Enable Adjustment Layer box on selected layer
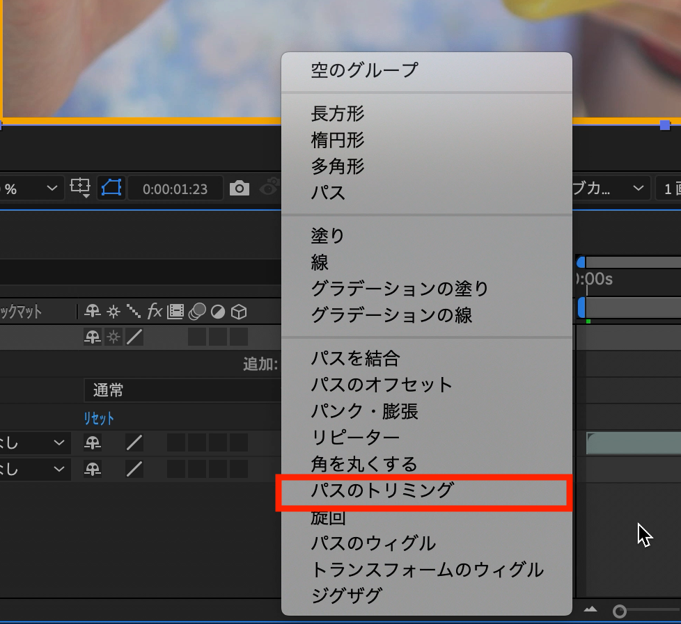The width and height of the screenshot is (681, 624). [217, 337]
